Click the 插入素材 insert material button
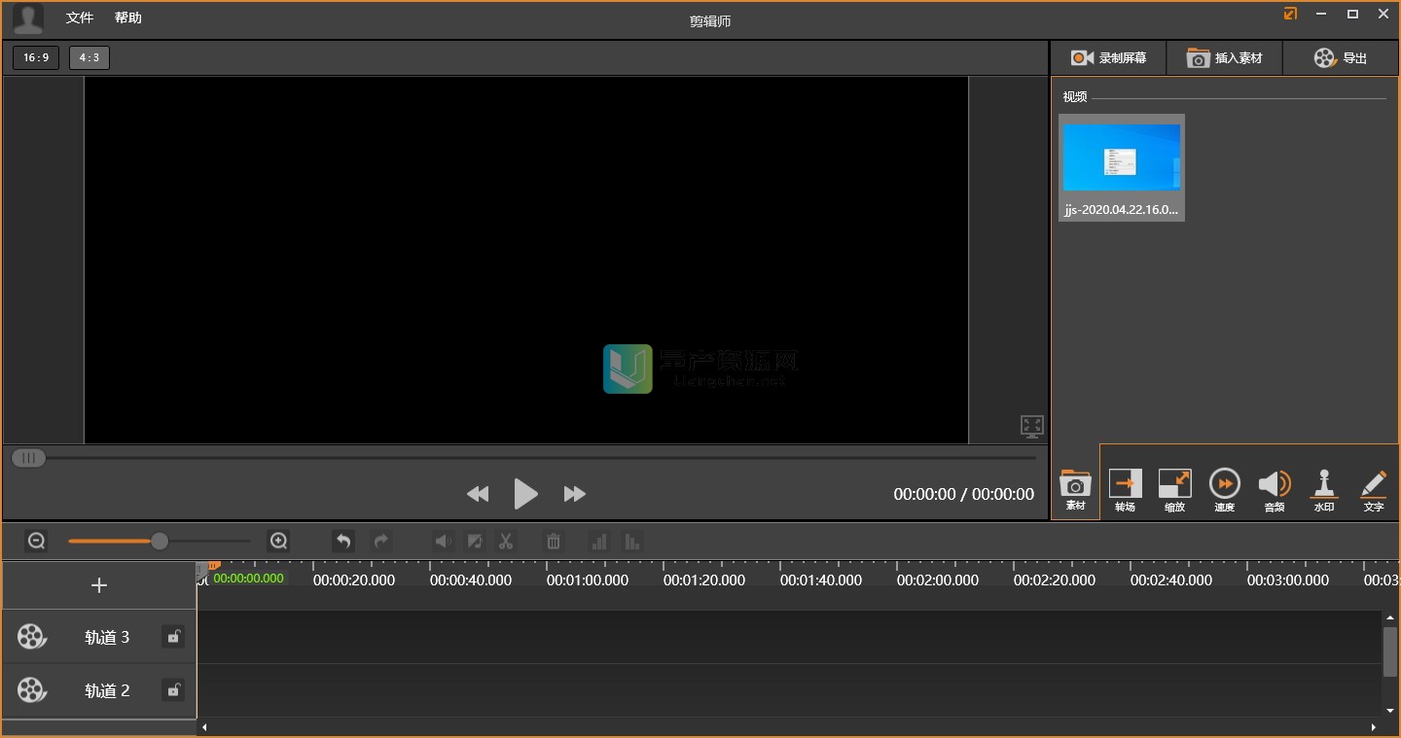 pos(1224,58)
